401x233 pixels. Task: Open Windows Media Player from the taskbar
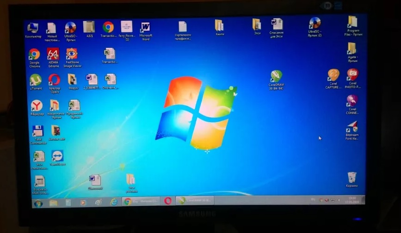pyautogui.click(x=83, y=203)
